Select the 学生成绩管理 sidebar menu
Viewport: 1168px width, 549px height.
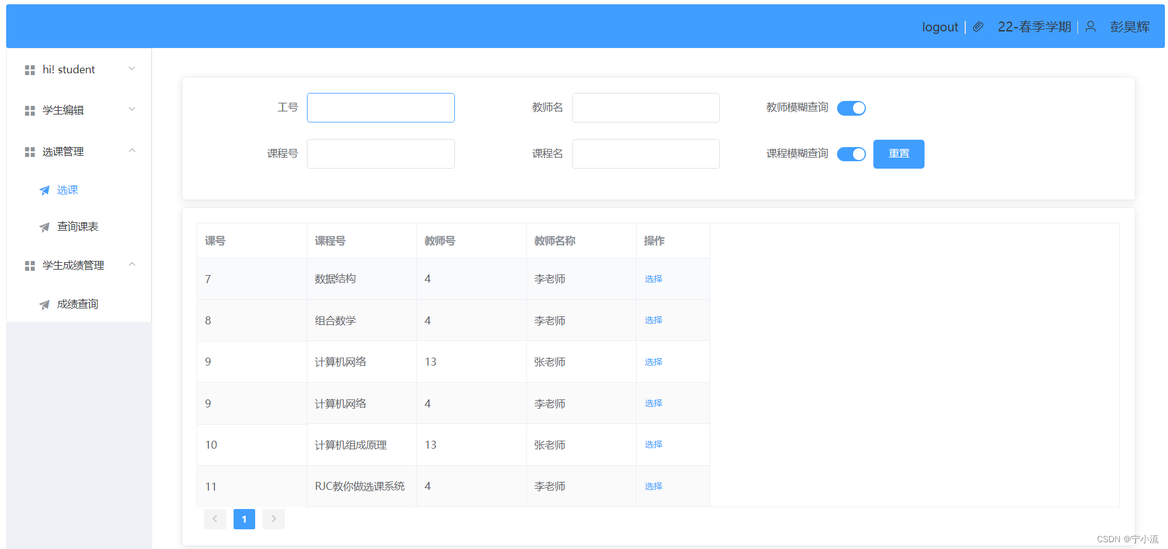(x=79, y=265)
